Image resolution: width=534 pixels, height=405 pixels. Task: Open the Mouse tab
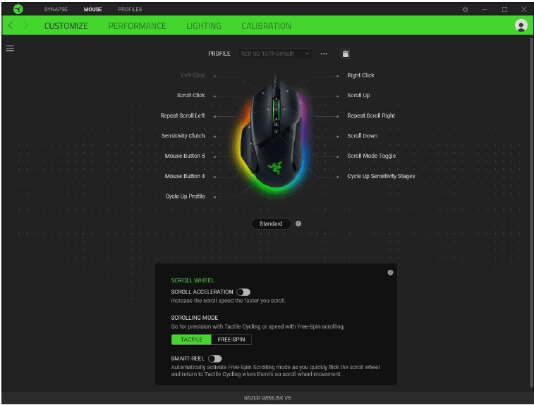point(92,9)
